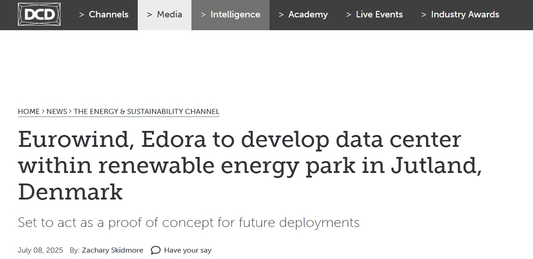Click the Eurowind, Edora article headline

pos(250,166)
